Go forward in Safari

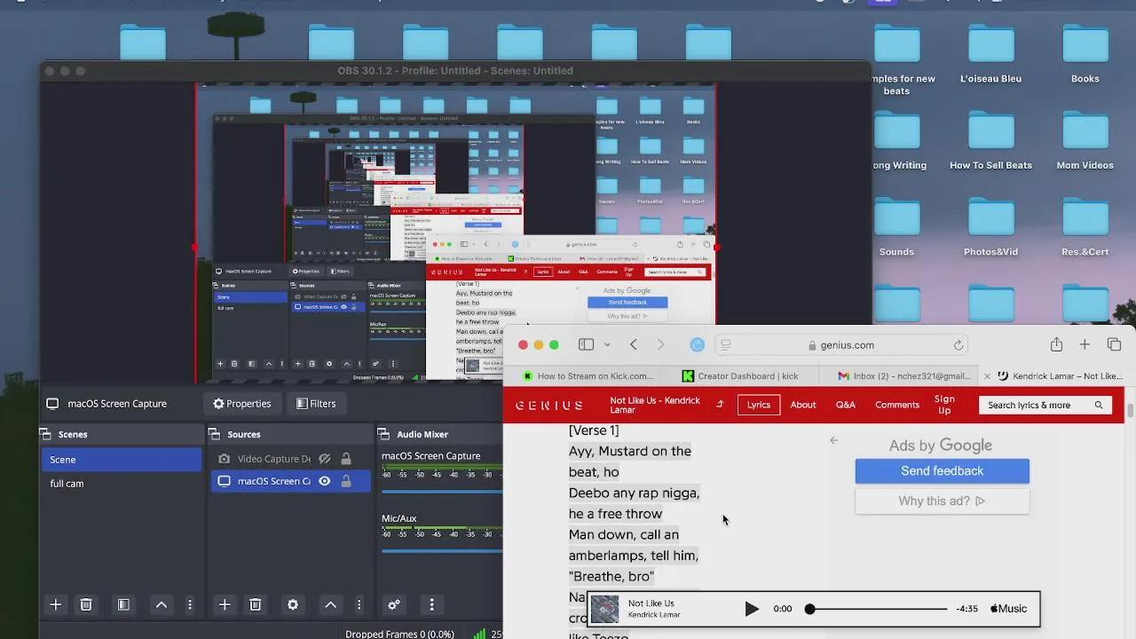click(x=660, y=344)
